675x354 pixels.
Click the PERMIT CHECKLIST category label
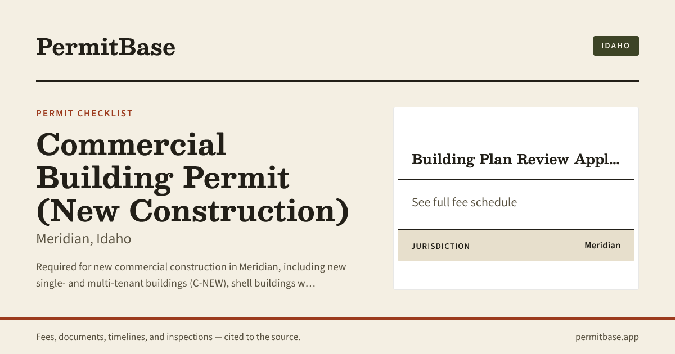click(84, 114)
